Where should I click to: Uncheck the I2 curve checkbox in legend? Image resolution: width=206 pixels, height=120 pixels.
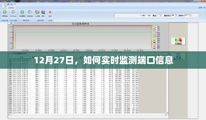pyautogui.click(x=156, y=34)
